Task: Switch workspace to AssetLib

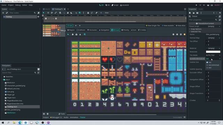Action: tap(124, 5)
